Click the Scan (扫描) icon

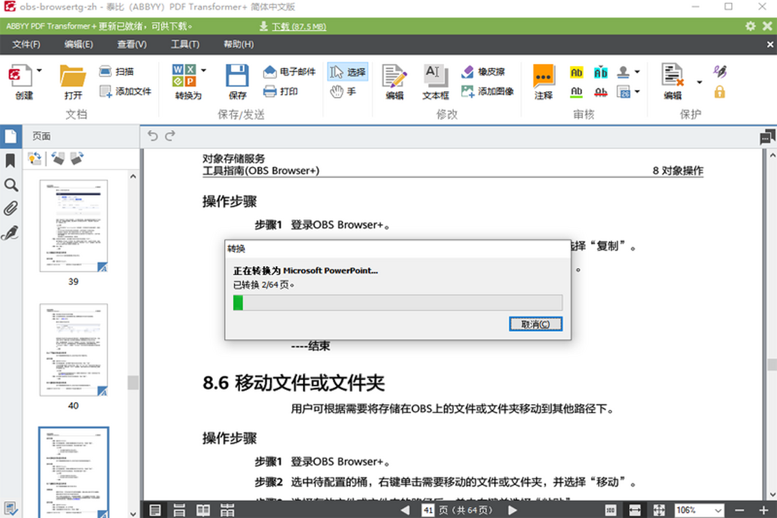click(106, 72)
